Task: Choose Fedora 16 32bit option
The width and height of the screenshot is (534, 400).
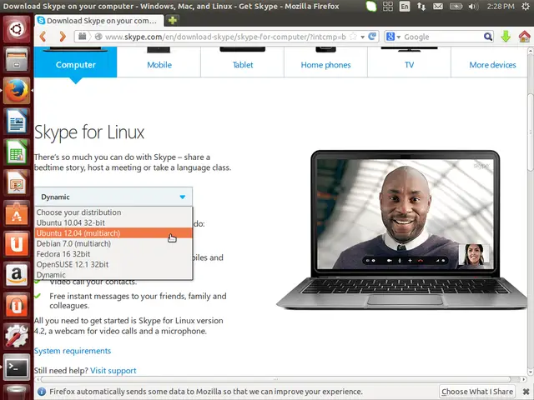Action: 113,254
